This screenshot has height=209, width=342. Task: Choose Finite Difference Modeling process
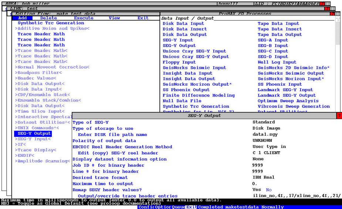point(199,95)
